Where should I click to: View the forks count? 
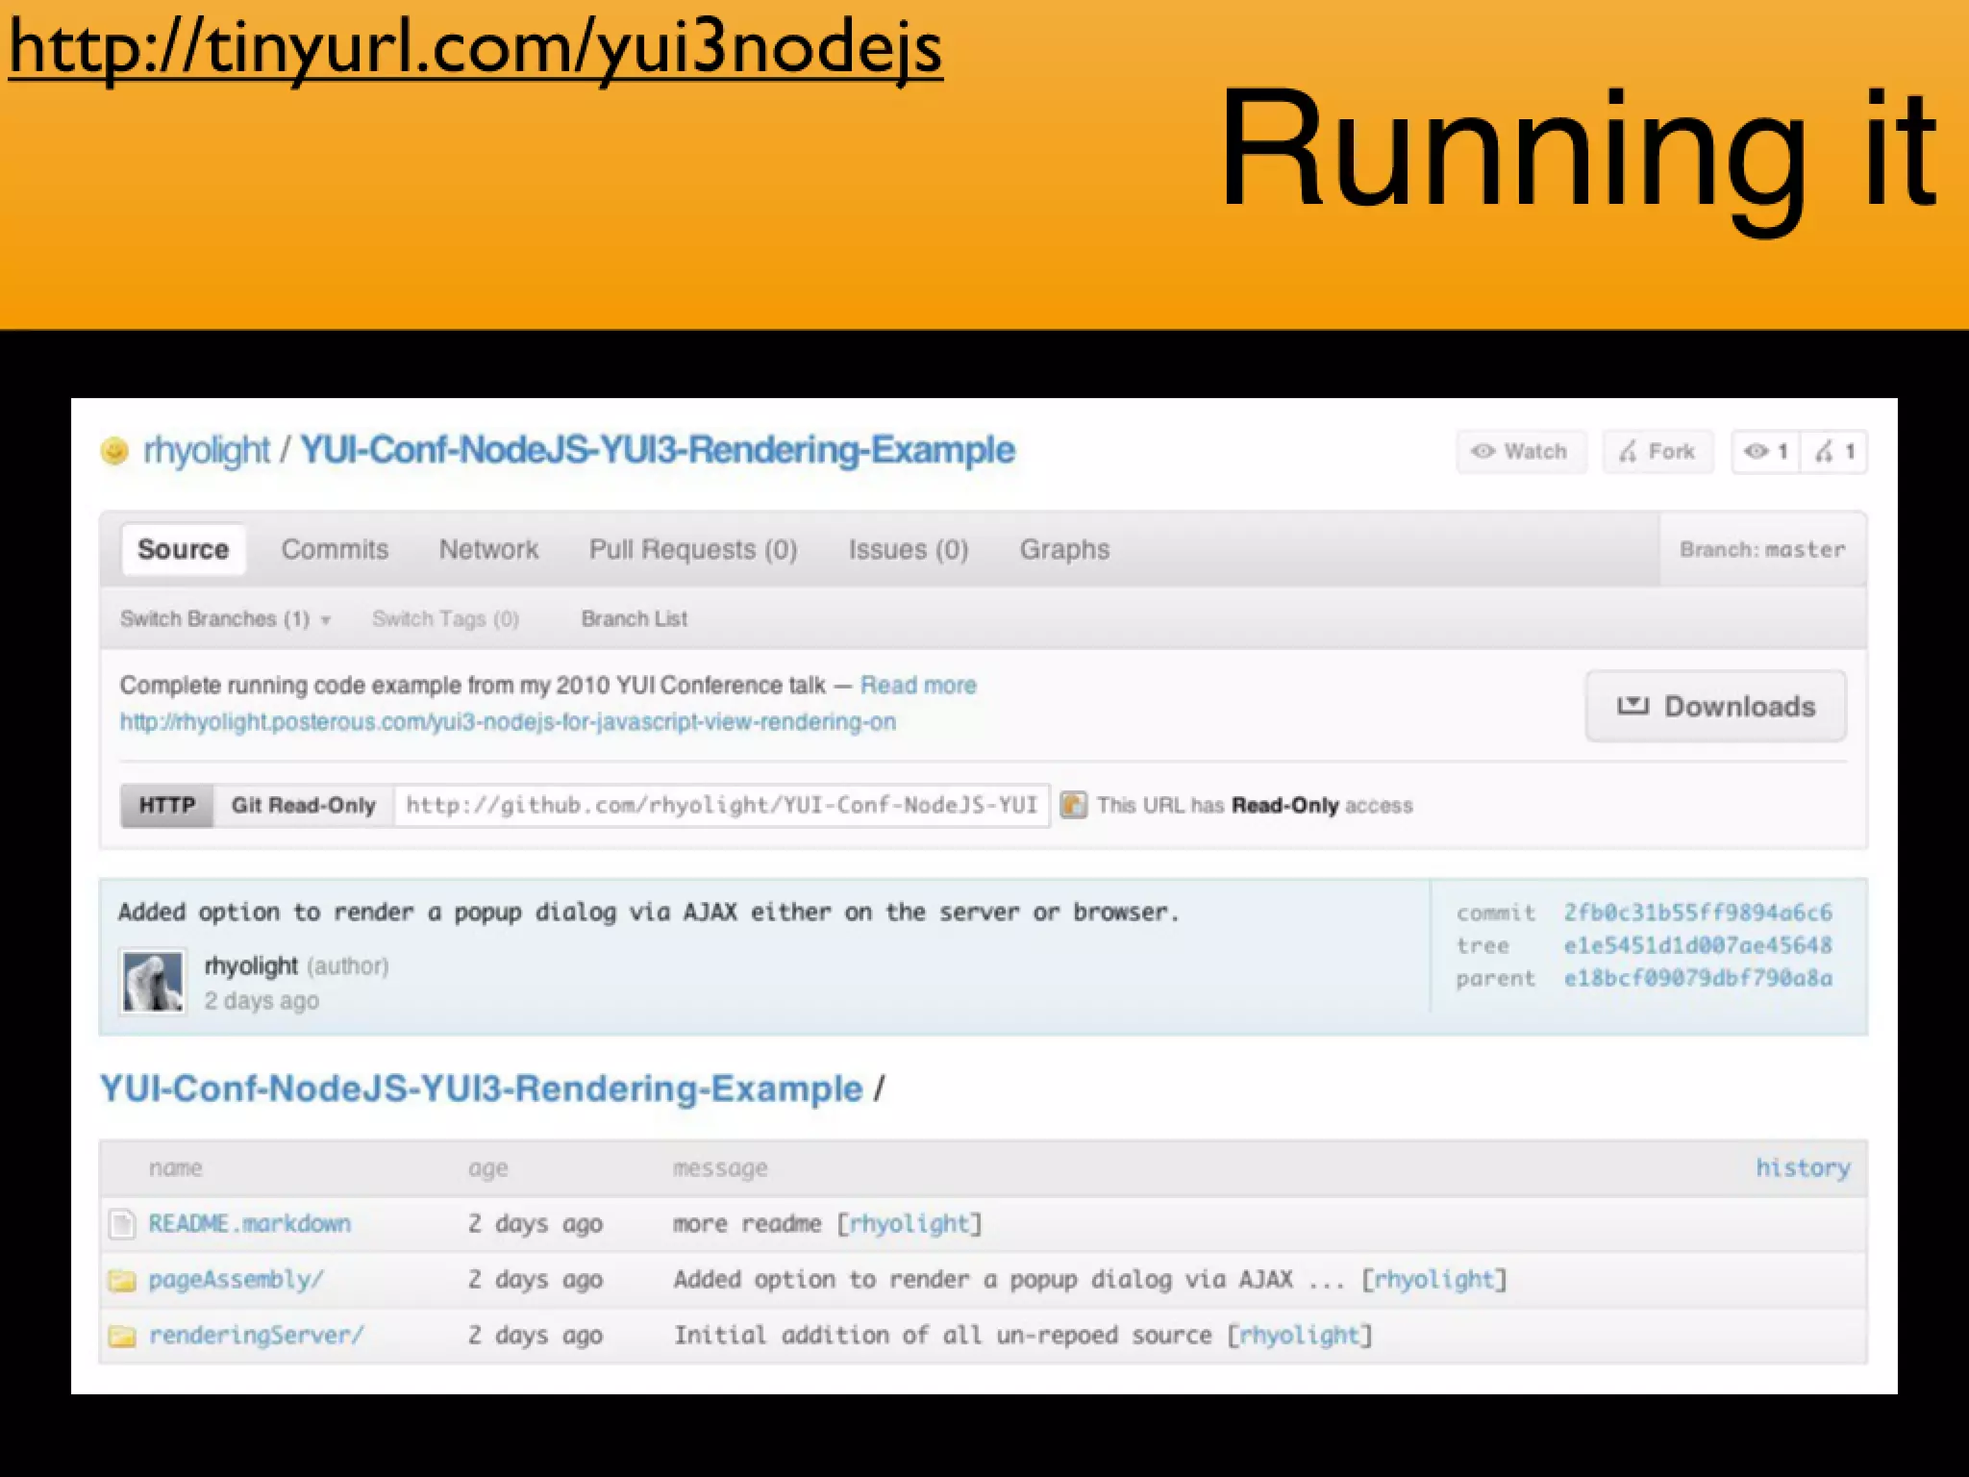[x=1834, y=451]
